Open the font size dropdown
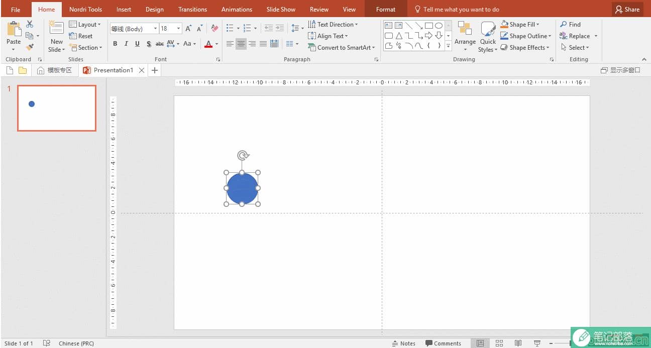Image resolution: width=651 pixels, height=348 pixels. (179, 29)
